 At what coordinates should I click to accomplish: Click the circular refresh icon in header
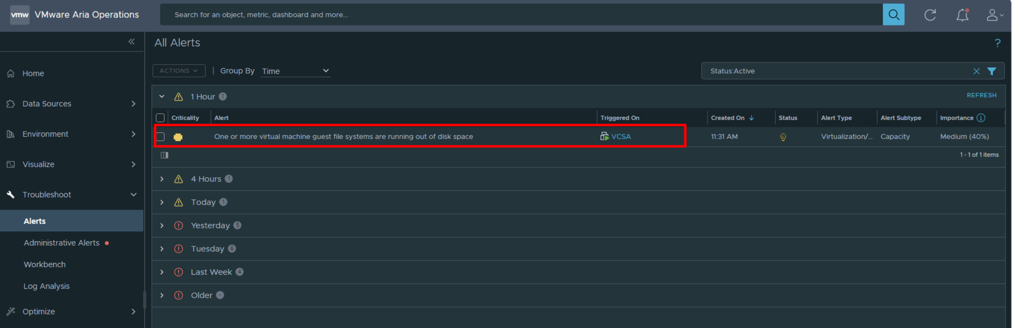pos(930,15)
